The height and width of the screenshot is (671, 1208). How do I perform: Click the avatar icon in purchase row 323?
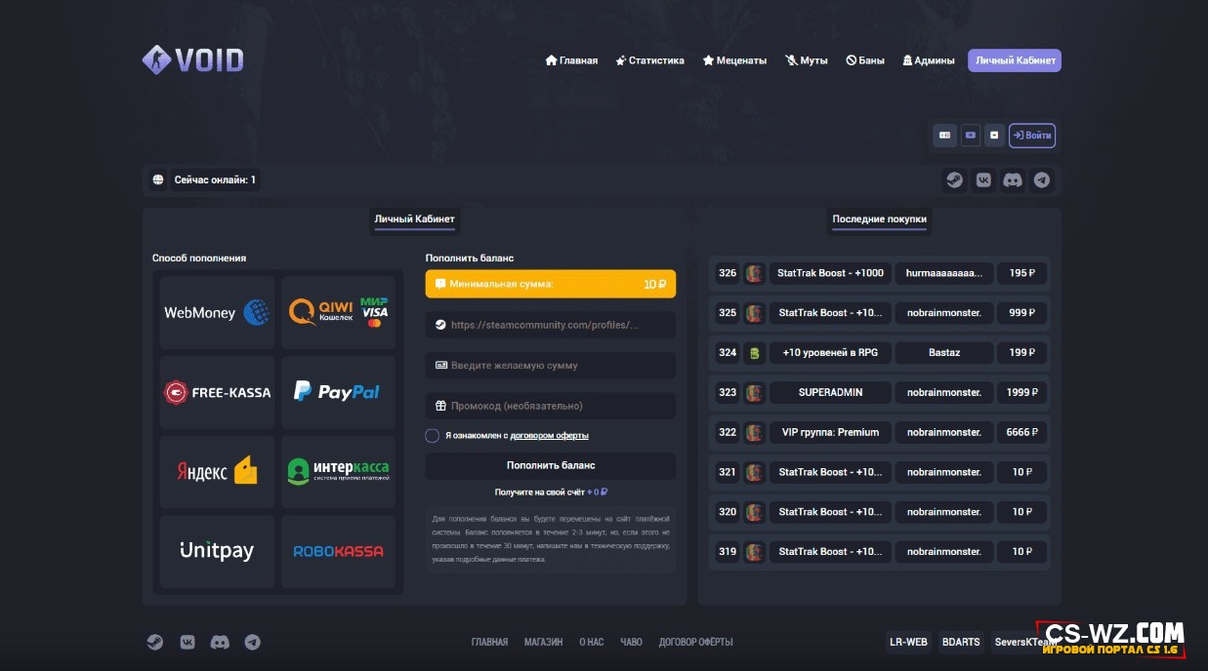[x=754, y=393]
